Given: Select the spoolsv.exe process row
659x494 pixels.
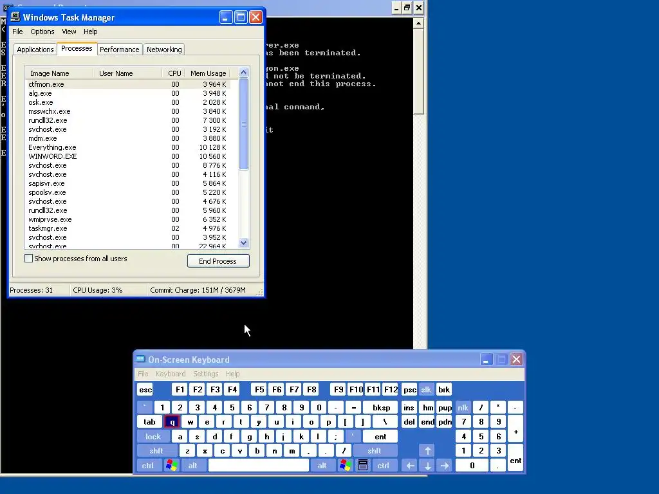Looking at the screenshot, I should [x=127, y=192].
